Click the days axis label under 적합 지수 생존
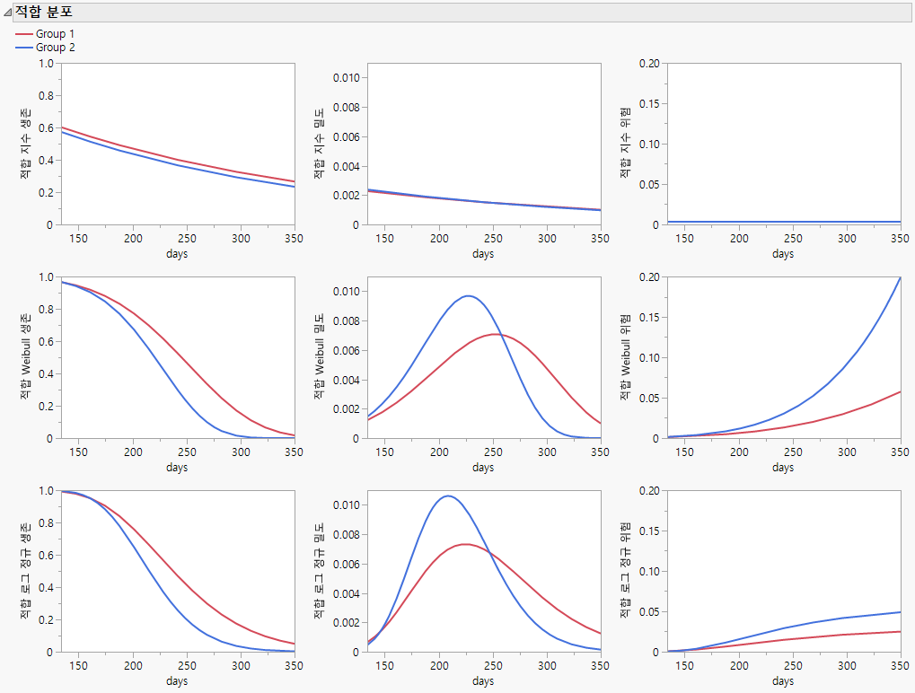This screenshot has height=693, width=915. (x=177, y=254)
